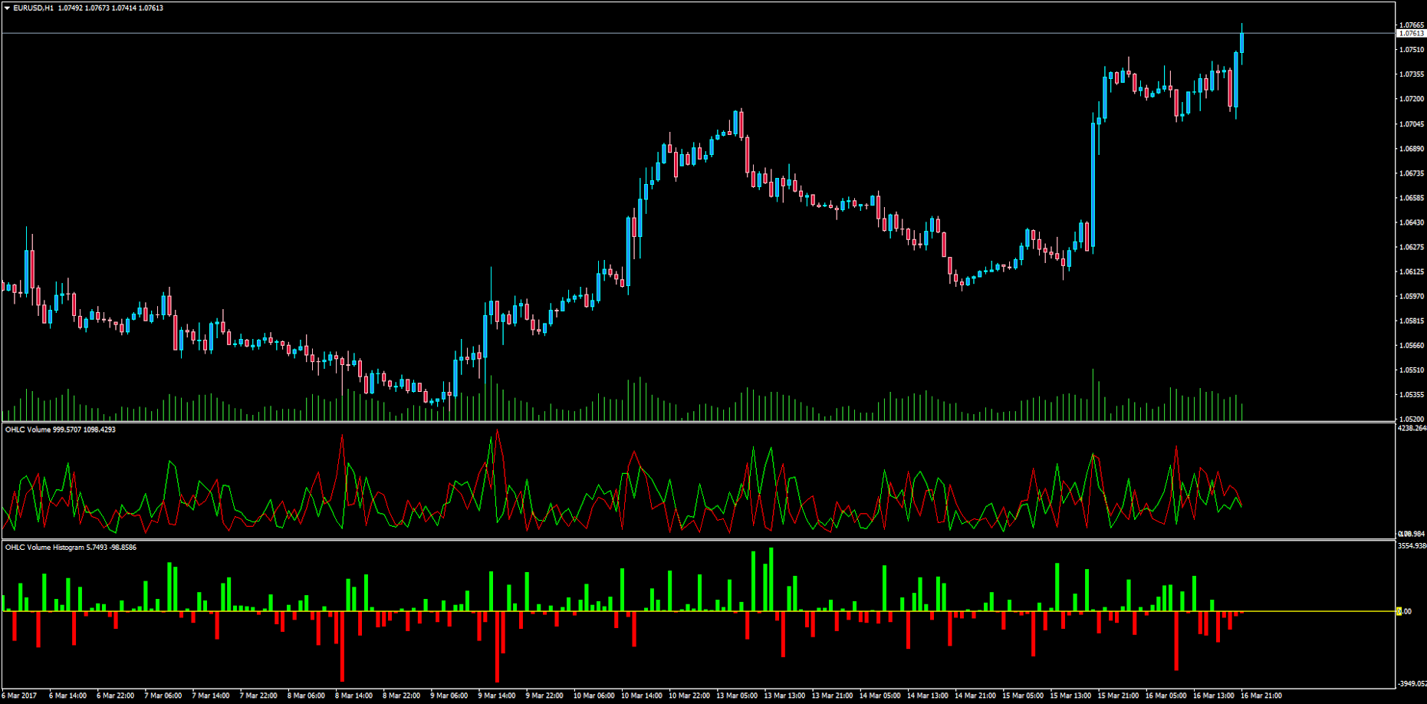Click time axis label 13 Mar 21:00

click(x=833, y=696)
